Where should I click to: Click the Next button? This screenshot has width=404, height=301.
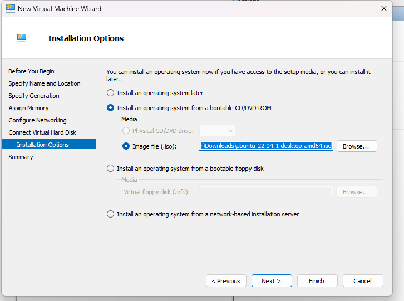[272, 281]
